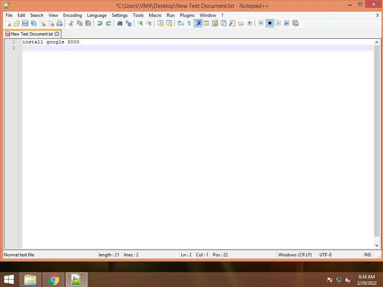Paste clipboard using the Paste icon

[x=88, y=23]
